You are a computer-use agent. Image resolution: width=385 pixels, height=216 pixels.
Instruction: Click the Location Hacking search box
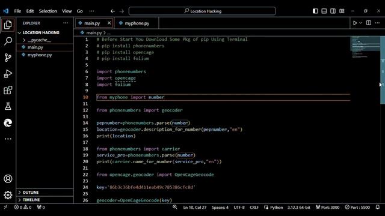202,11
